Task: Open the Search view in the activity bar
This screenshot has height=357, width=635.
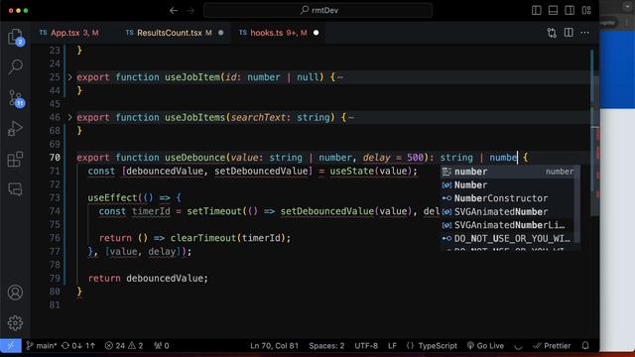Action: pos(15,66)
